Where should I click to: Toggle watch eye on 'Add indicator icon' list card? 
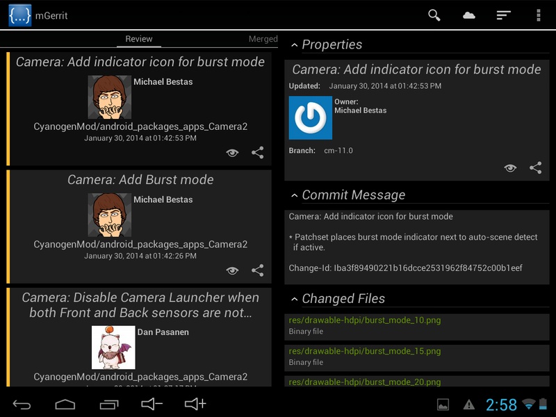[x=232, y=153]
